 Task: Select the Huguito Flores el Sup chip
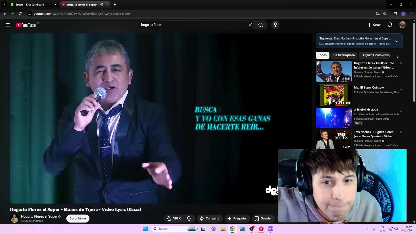pos(376,55)
